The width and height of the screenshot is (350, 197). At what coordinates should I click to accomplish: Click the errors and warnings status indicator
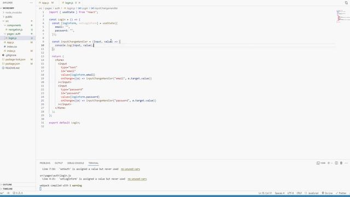(17, 193)
